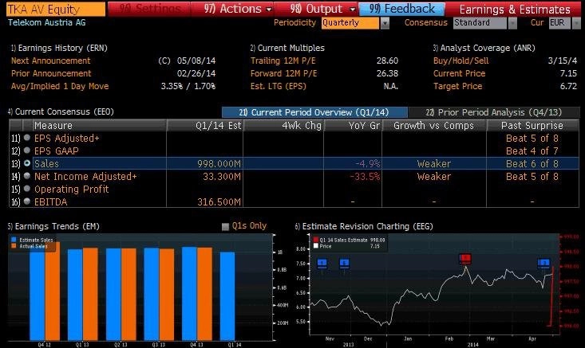This screenshot has width=585, height=348.
Task: Click the YoY Gr column header
Action: [353, 126]
